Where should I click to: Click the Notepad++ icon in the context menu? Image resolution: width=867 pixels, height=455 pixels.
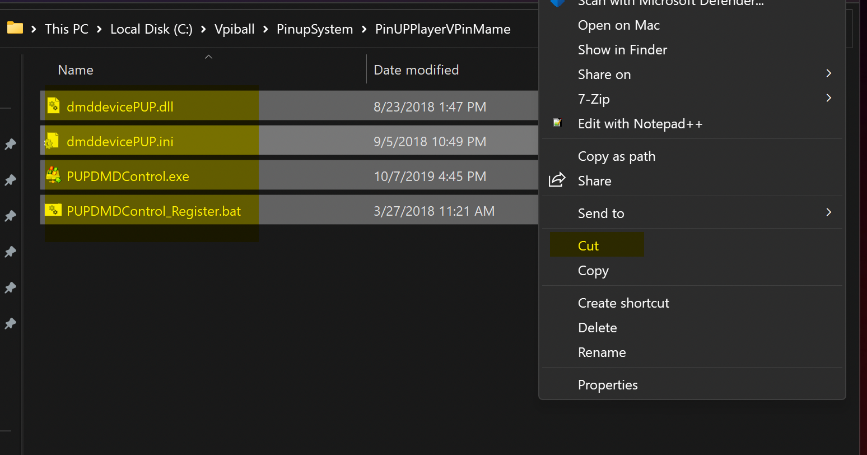tap(556, 122)
